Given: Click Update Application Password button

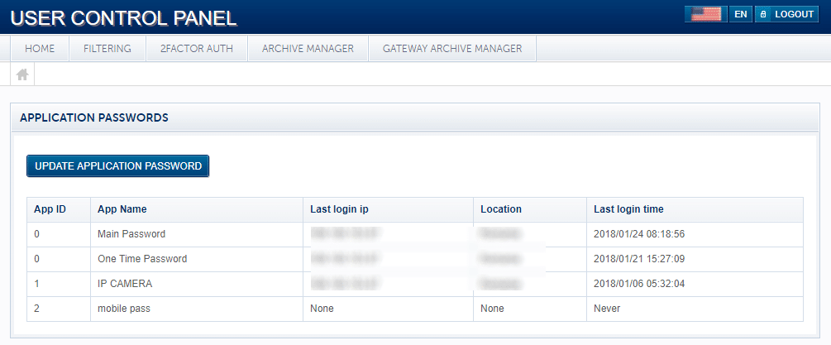Looking at the screenshot, I should (118, 166).
